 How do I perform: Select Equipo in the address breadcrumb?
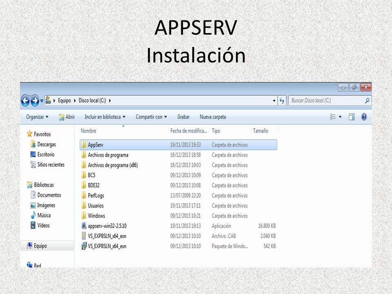pyautogui.click(x=64, y=100)
